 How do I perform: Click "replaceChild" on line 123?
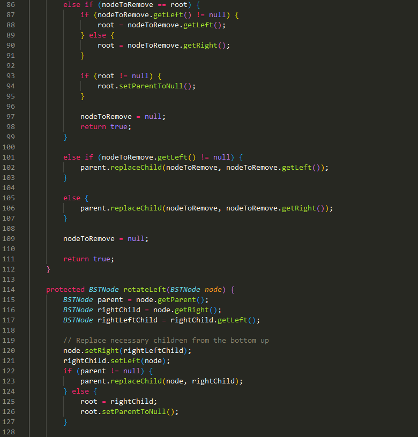point(136,381)
